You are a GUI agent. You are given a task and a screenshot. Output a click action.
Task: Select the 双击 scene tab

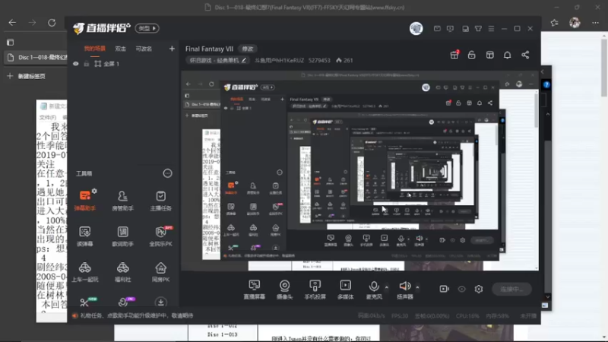[x=120, y=49]
